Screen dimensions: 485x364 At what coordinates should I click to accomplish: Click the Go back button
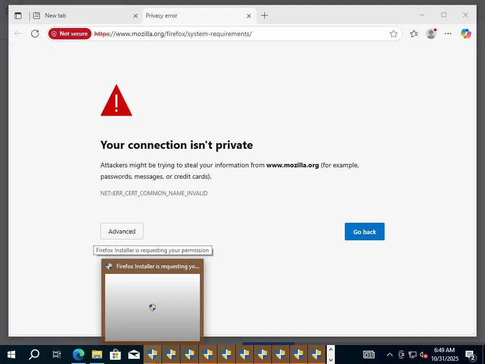pyautogui.click(x=364, y=231)
